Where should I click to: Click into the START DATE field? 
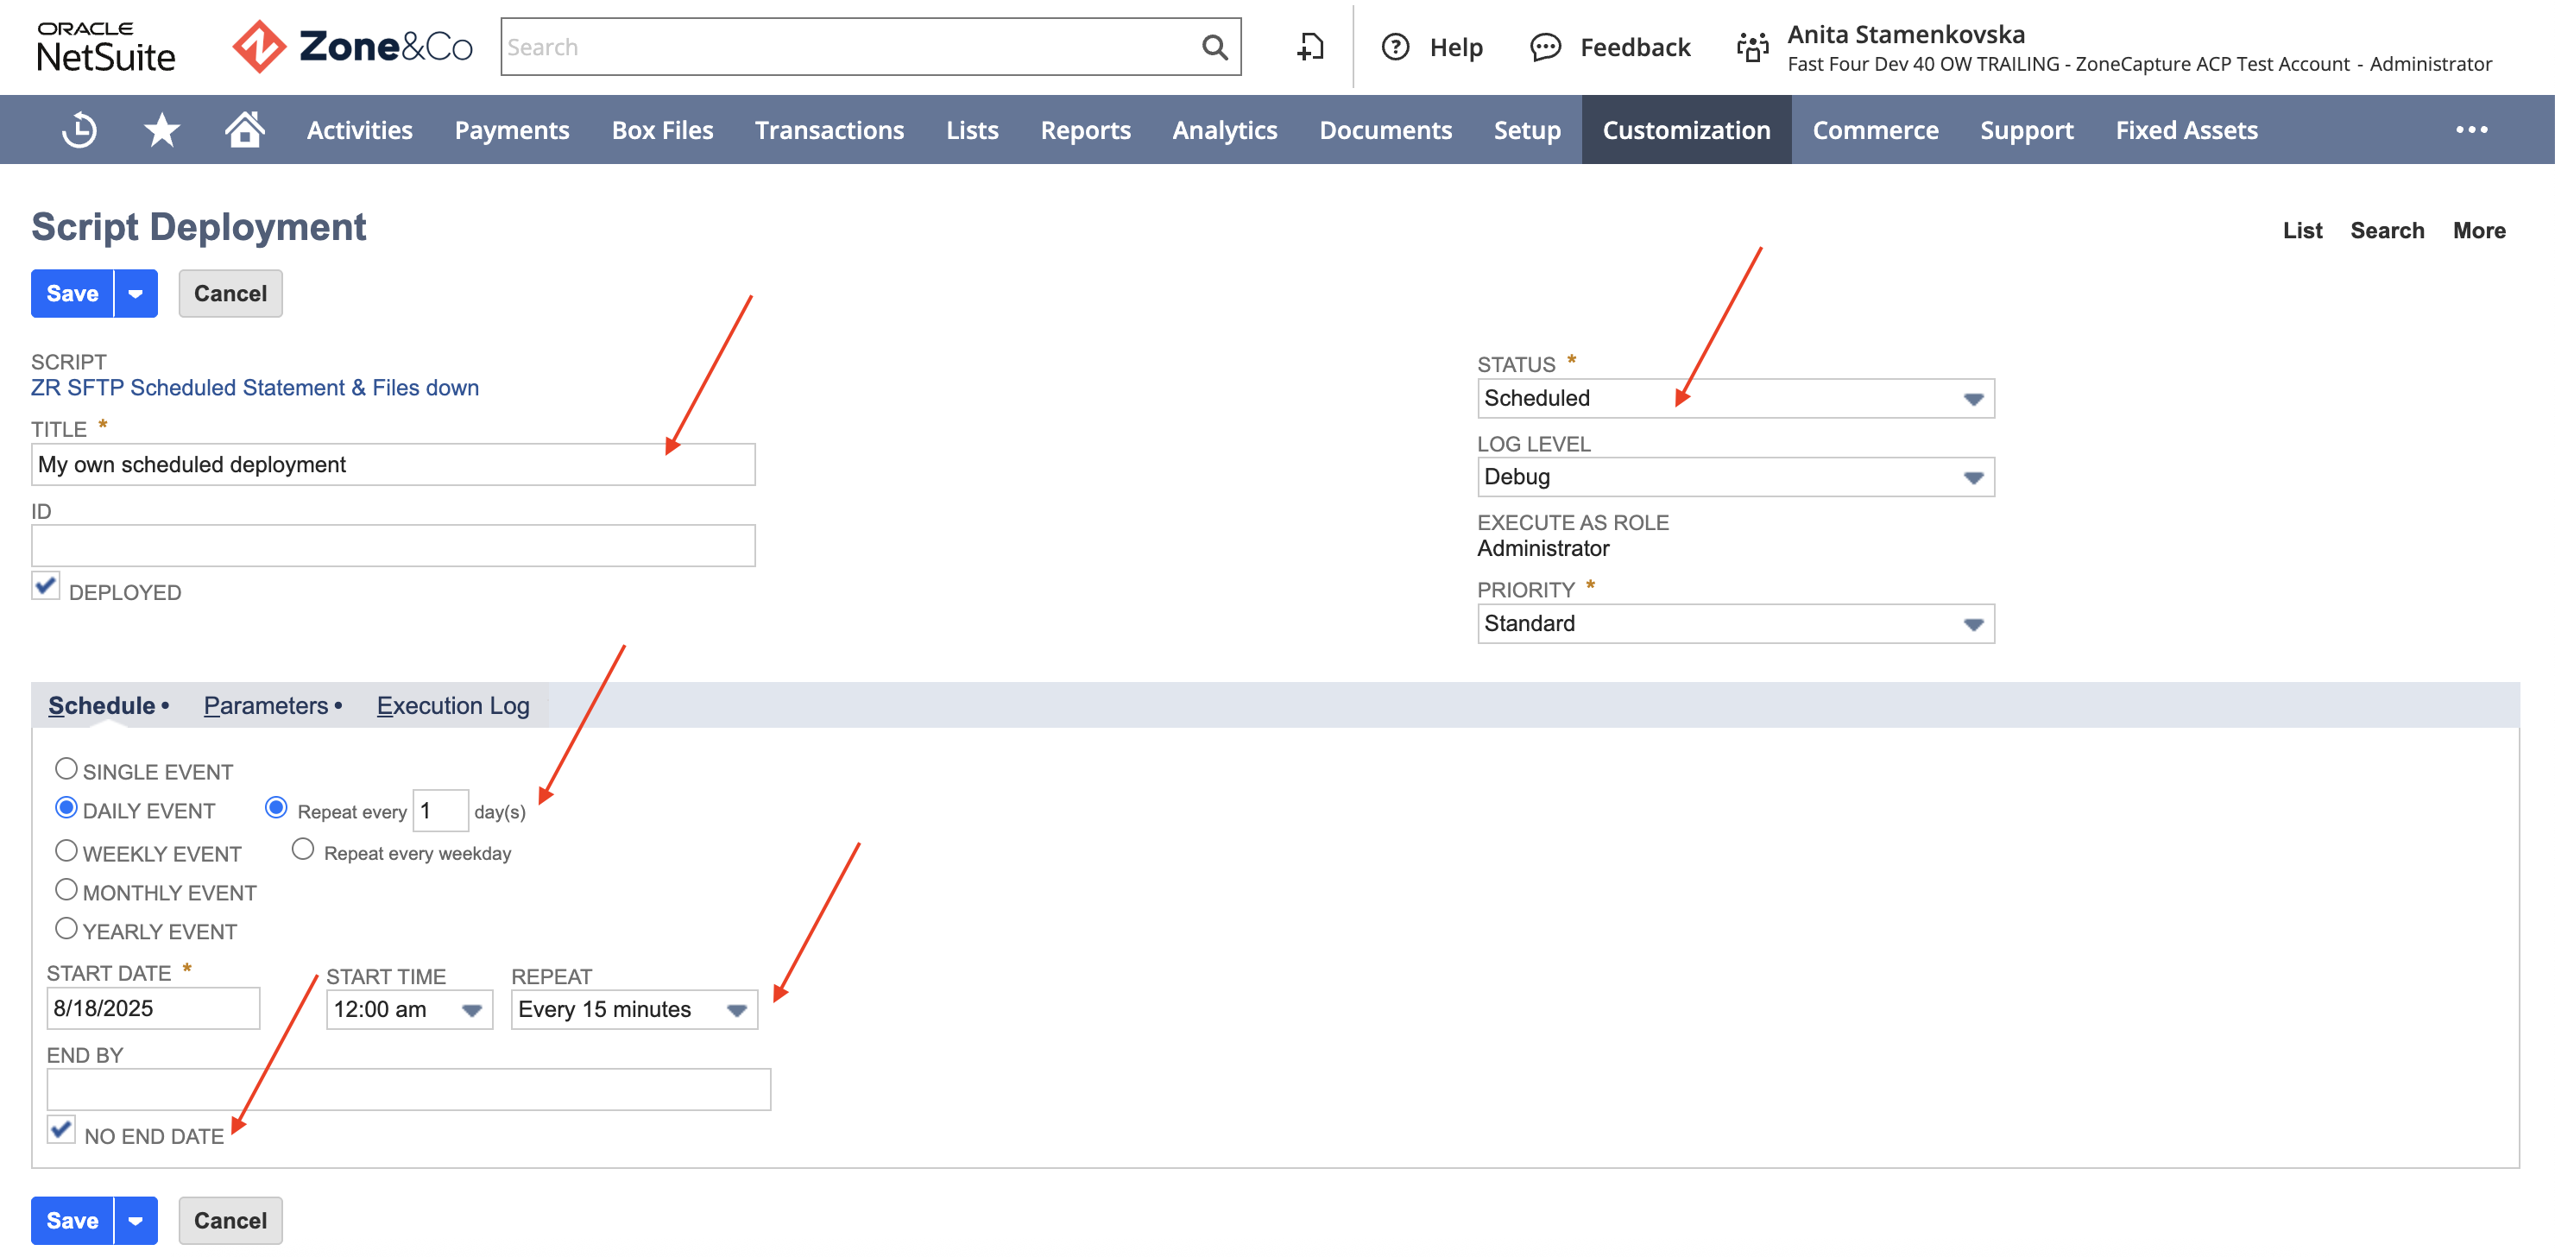click(153, 1008)
